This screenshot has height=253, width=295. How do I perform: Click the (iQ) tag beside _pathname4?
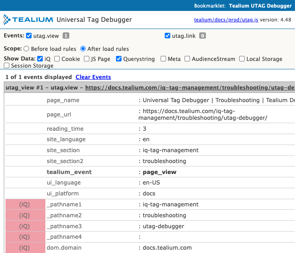click(24, 237)
